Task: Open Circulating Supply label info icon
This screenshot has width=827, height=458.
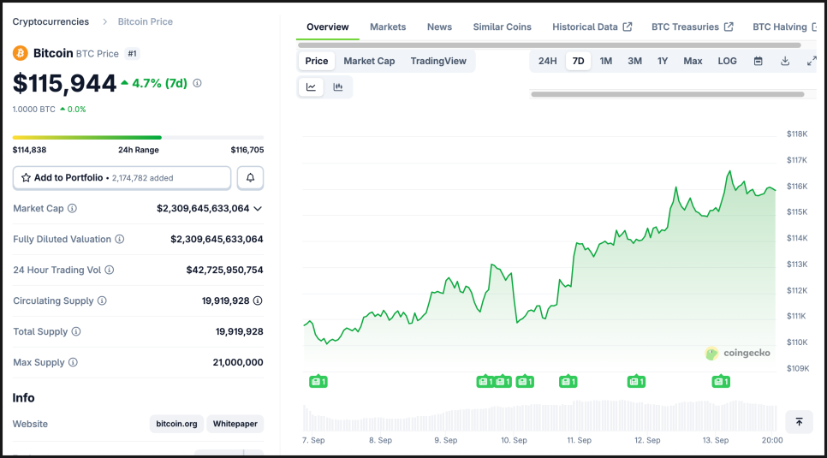Action: coord(102,300)
